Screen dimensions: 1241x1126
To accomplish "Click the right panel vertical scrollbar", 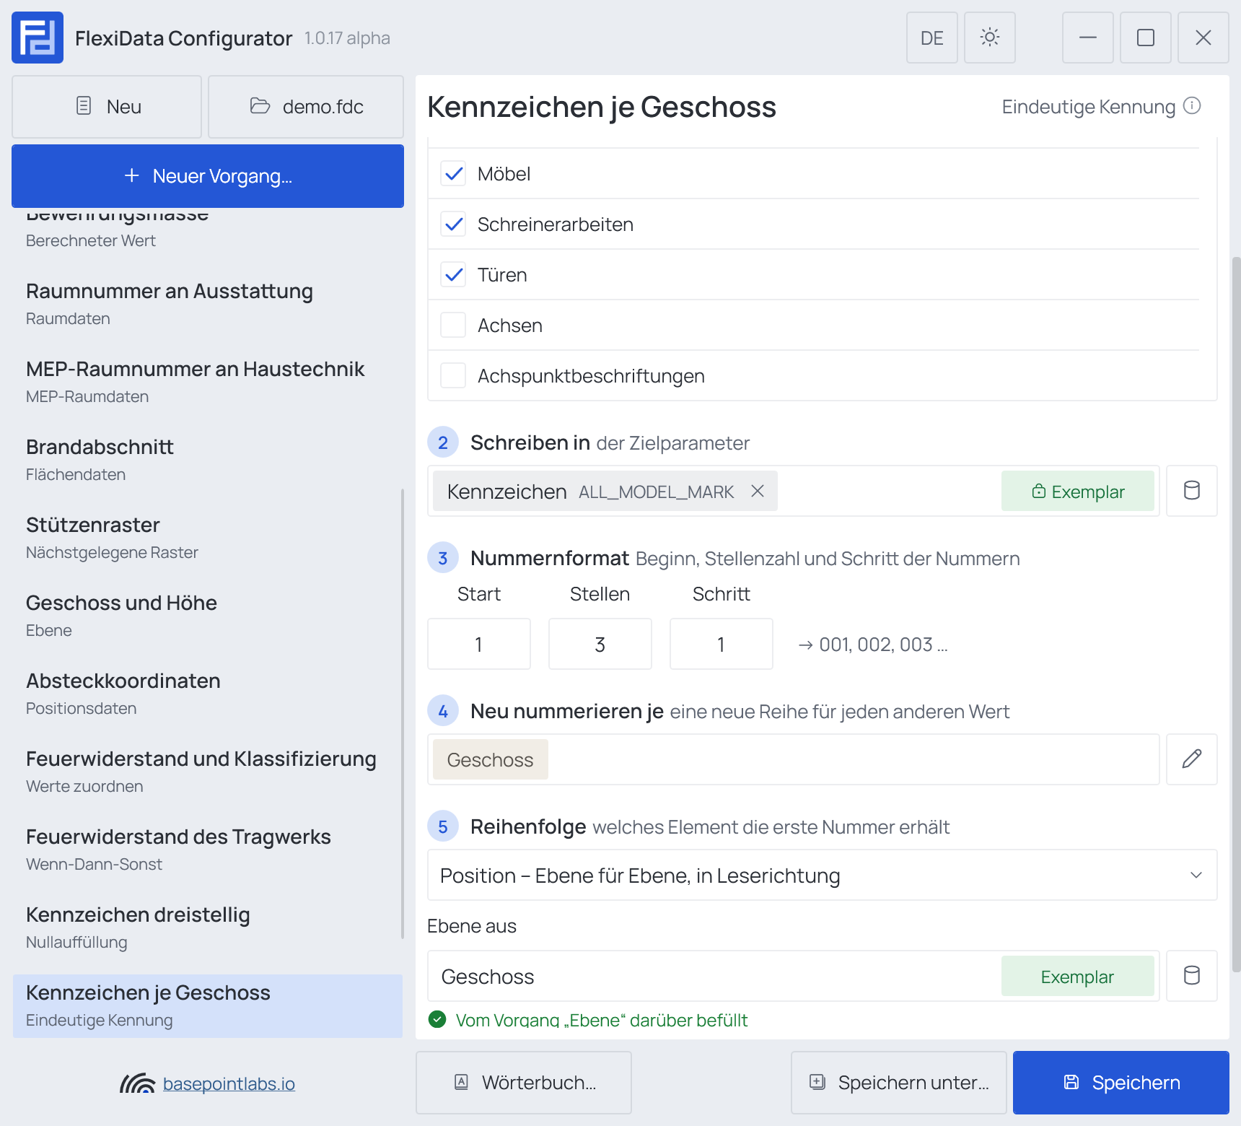I will (x=1236, y=614).
